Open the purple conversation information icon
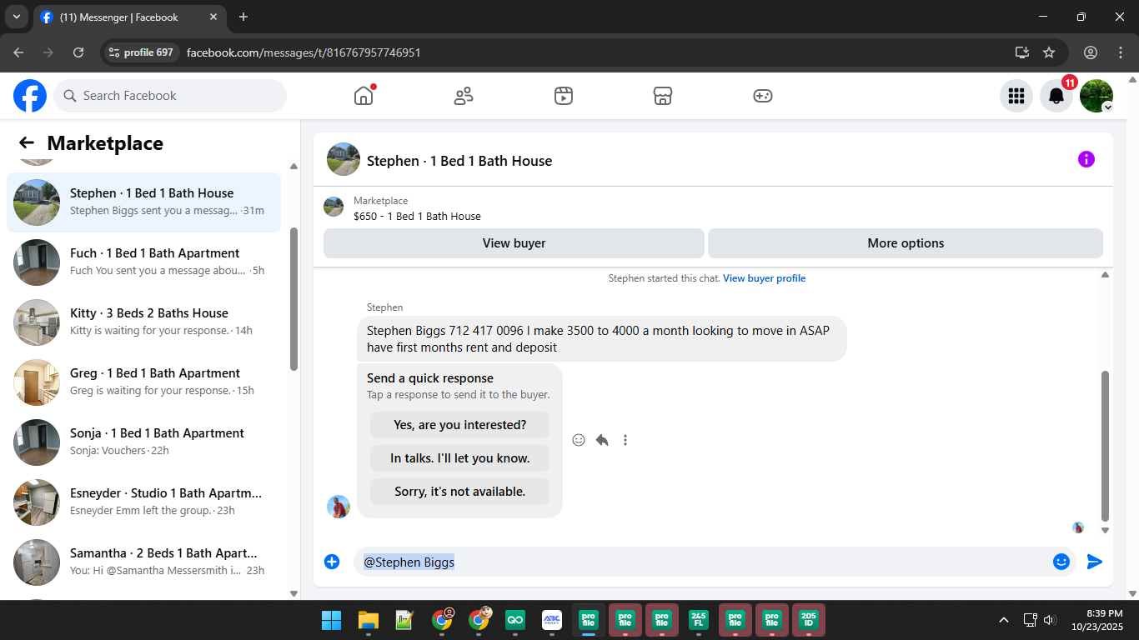The width and height of the screenshot is (1139, 640). 1086,159
